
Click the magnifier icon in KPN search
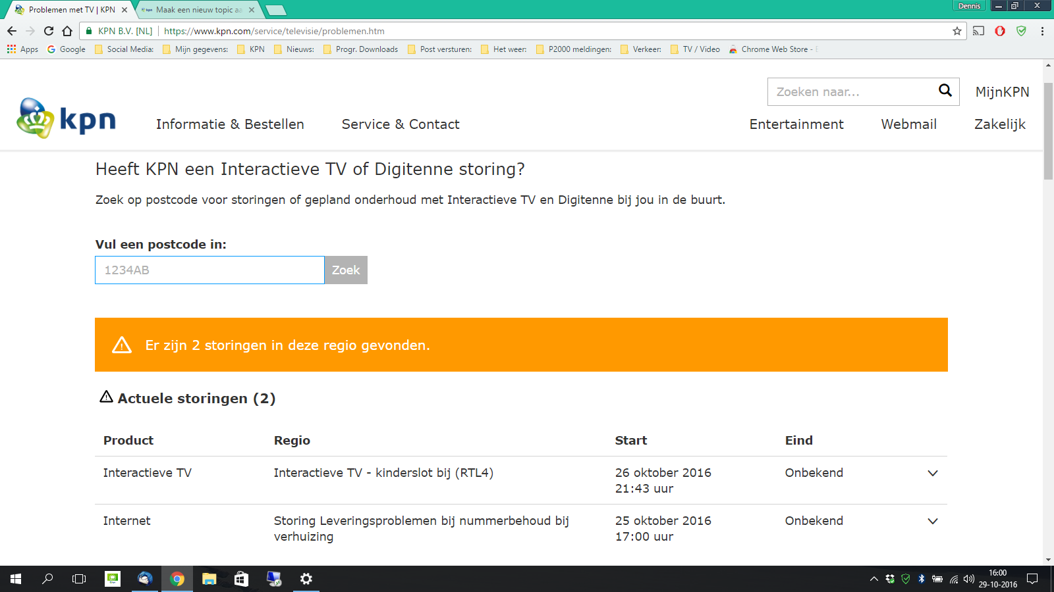pyautogui.click(x=945, y=91)
